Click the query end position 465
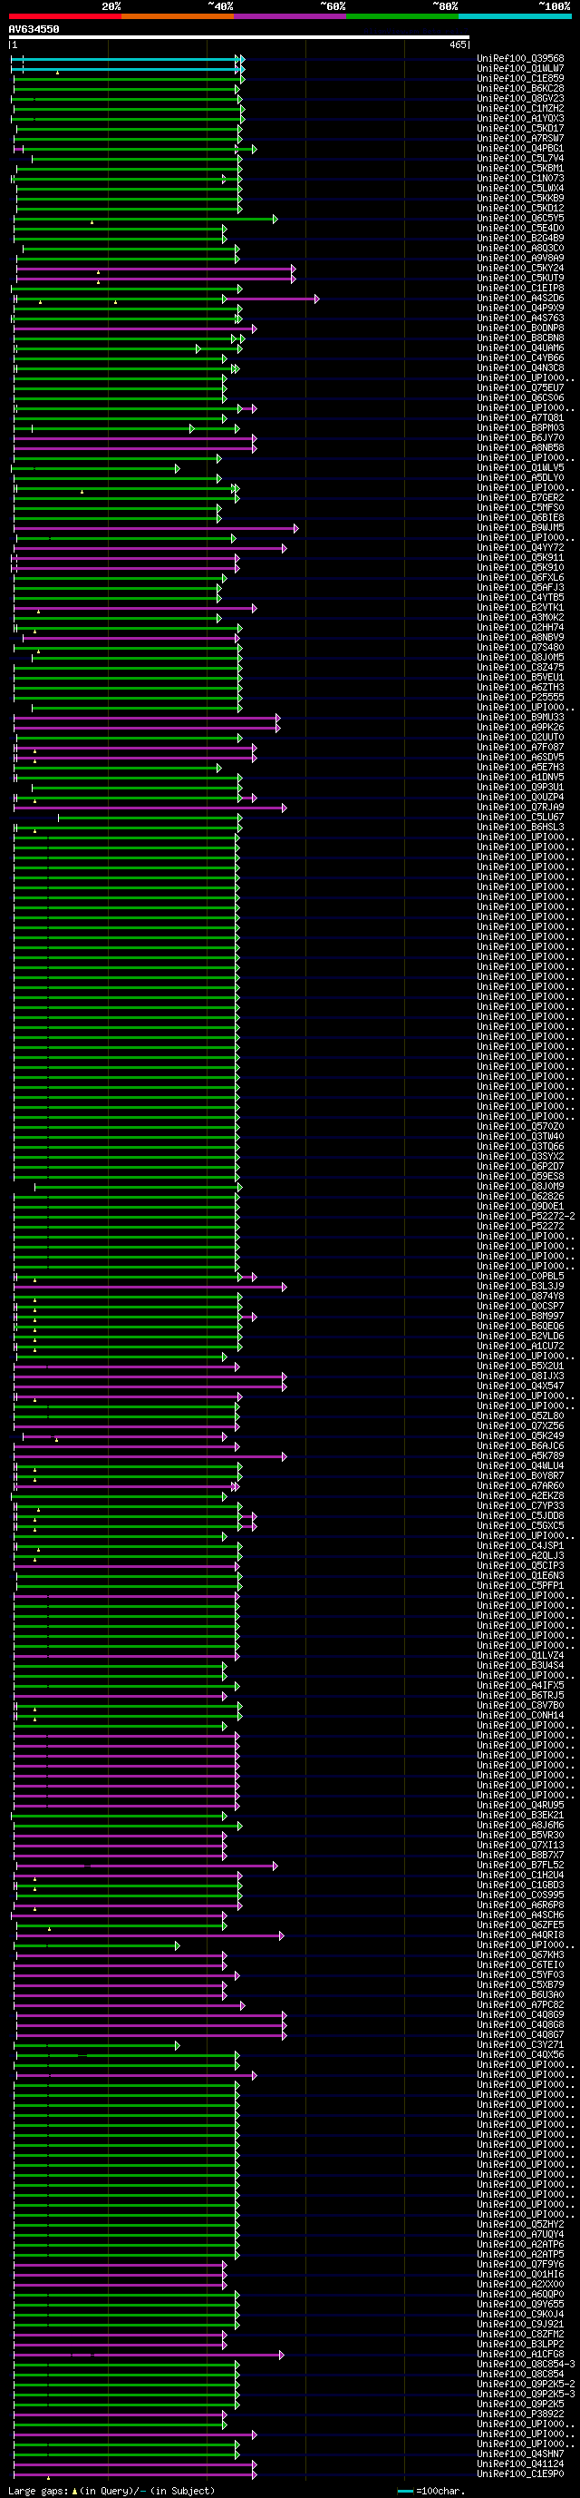Screen dimensions: 580x2498 pyautogui.click(x=458, y=44)
